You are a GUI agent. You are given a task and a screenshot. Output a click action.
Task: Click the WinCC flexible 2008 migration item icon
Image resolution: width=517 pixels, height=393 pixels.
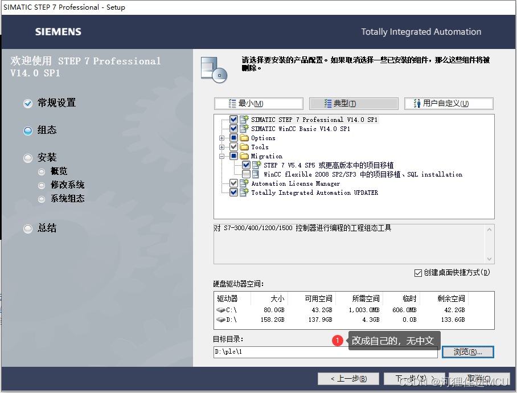click(x=256, y=174)
